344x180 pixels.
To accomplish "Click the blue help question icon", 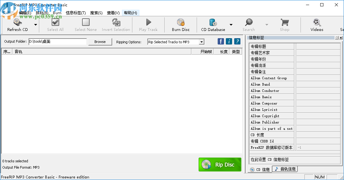I will click(237, 41).
